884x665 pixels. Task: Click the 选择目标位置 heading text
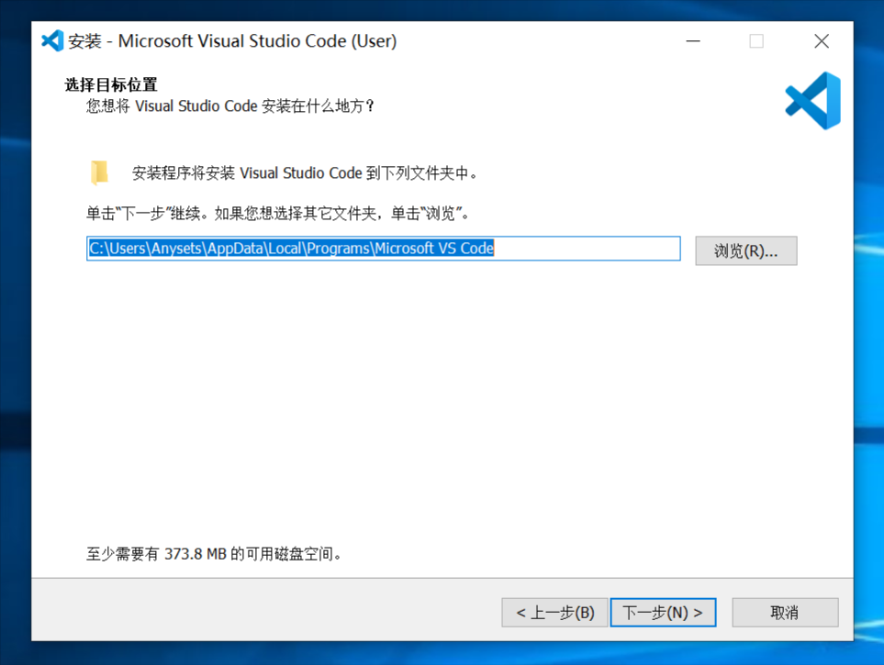(x=111, y=85)
